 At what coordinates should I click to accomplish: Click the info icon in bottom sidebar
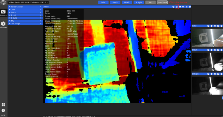pos(3,110)
